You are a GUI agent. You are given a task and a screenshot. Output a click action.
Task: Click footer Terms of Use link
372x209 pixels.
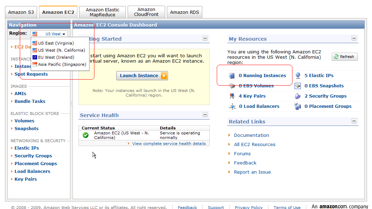click(287, 207)
